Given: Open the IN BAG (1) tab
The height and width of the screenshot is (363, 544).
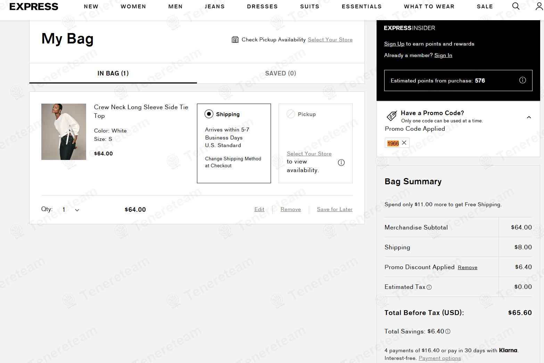Looking at the screenshot, I should click(x=113, y=73).
